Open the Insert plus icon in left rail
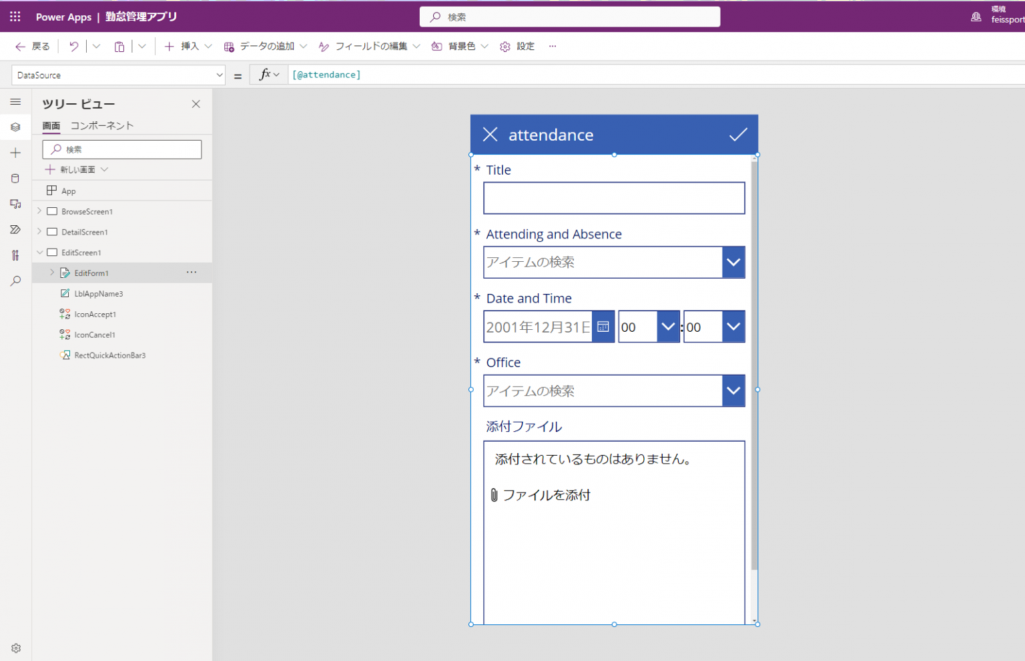 15,153
